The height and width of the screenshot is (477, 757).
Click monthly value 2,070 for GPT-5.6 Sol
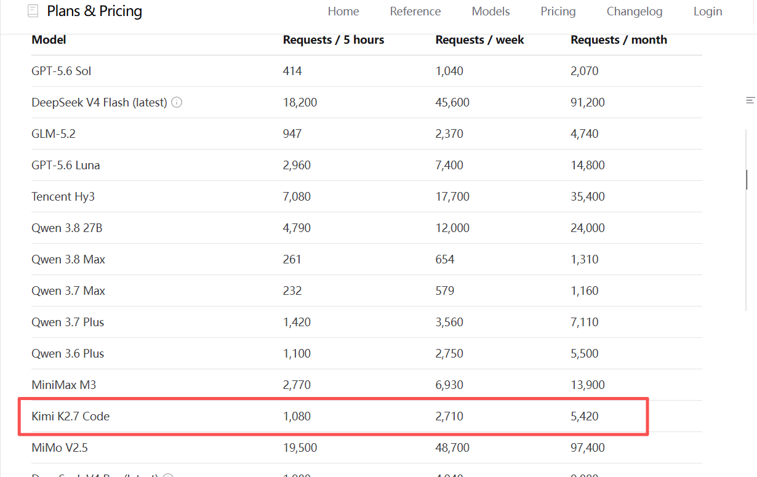click(585, 71)
